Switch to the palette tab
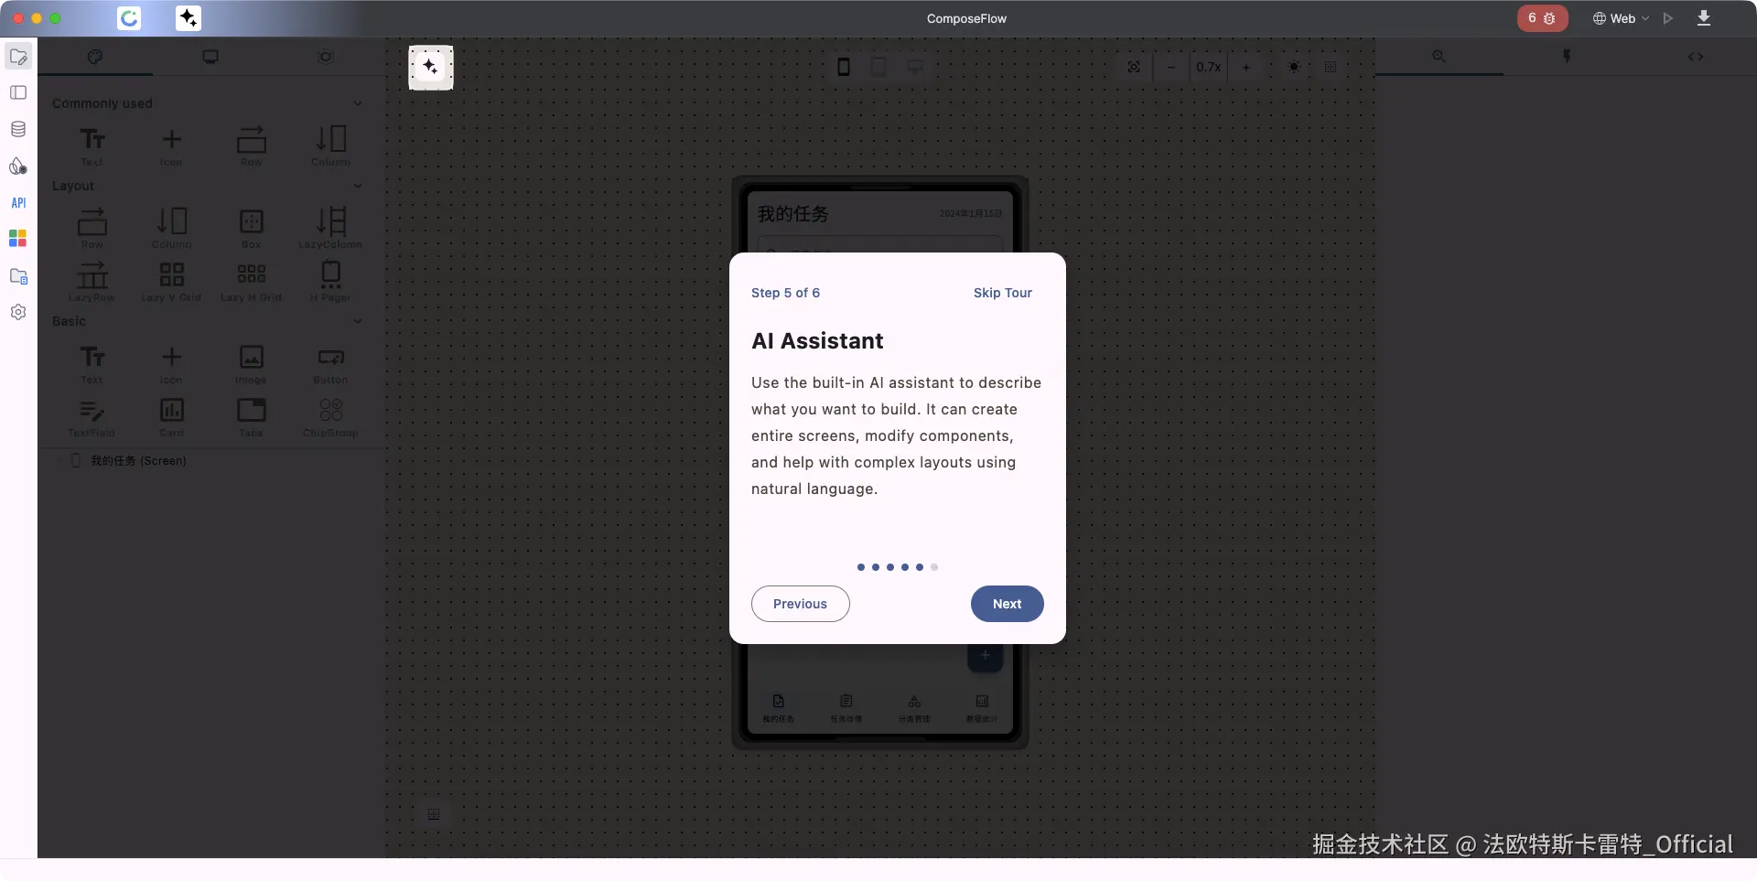Image resolution: width=1757 pixels, height=881 pixels. pyautogui.click(x=95, y=57)
